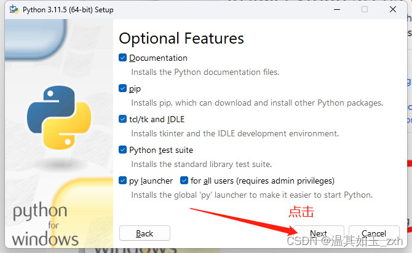Click 'Installs tkinter and the IDLE development environment.'
The width and height of the screenshot is (412, 253).
pos(235,133)
